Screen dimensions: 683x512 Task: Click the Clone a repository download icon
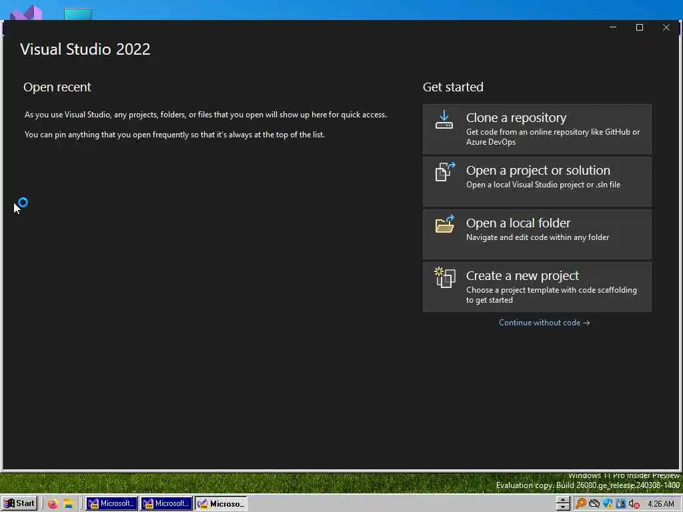(444, 120)
